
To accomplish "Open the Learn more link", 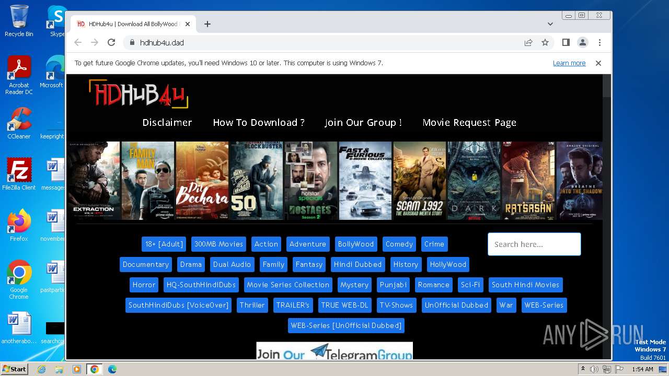I will pos(569,63).
